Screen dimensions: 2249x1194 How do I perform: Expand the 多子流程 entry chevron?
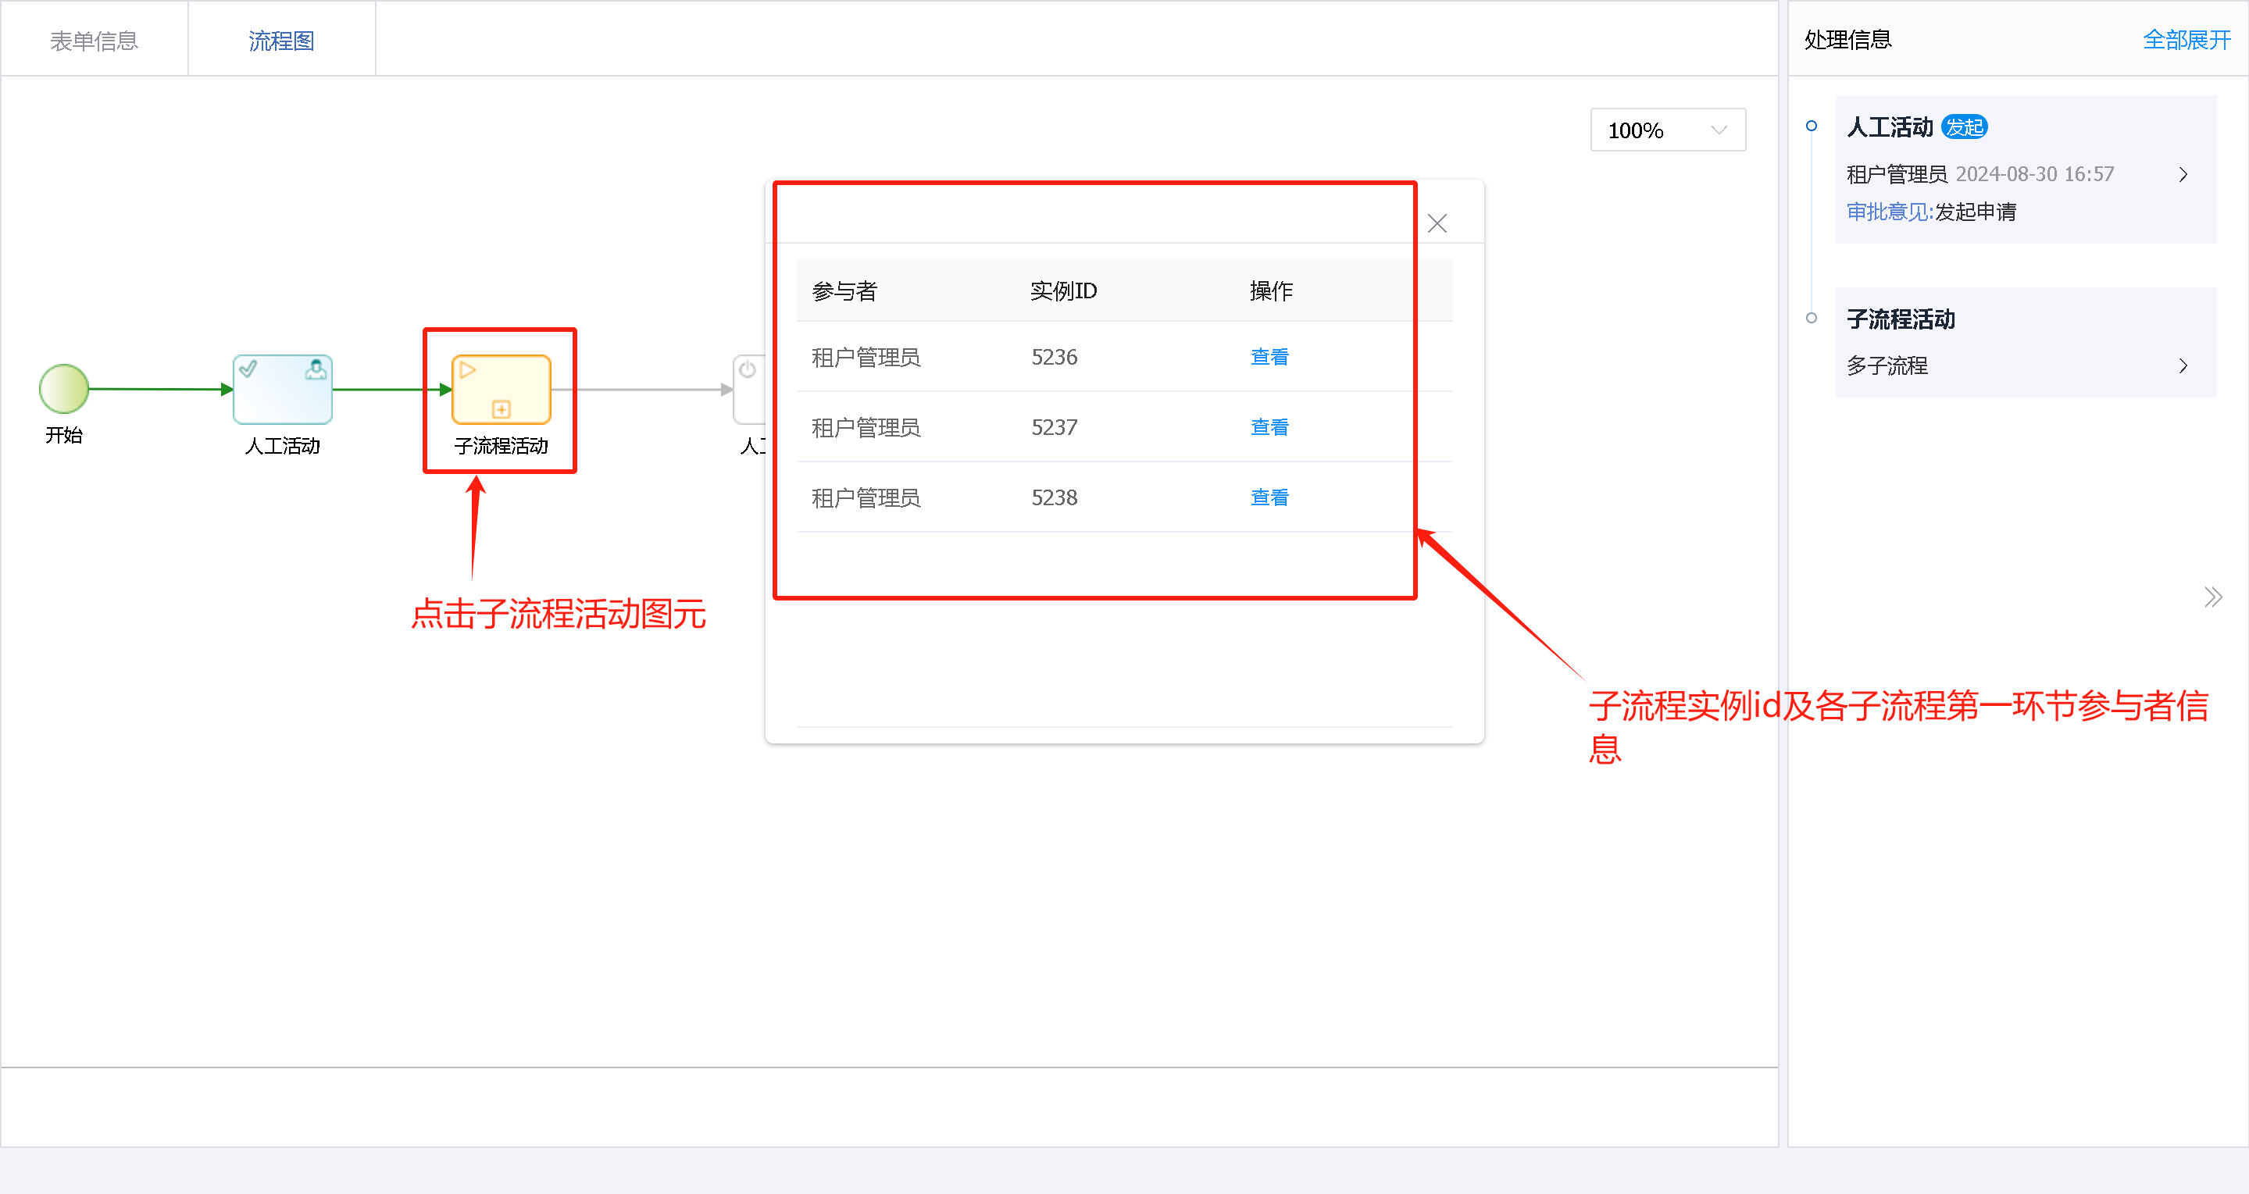pyautogui.click(x=2183, y=365)
